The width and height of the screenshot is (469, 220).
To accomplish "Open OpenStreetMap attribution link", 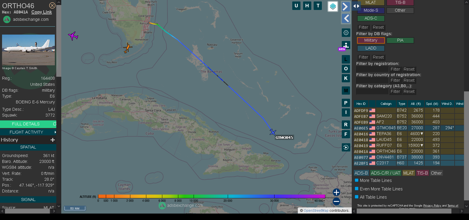I will 316,210.
